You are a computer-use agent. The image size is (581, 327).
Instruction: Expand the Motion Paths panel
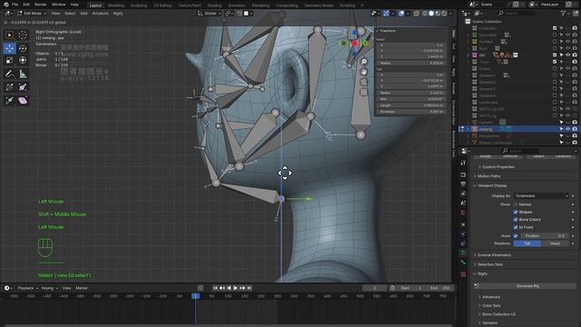coord(488,176)
